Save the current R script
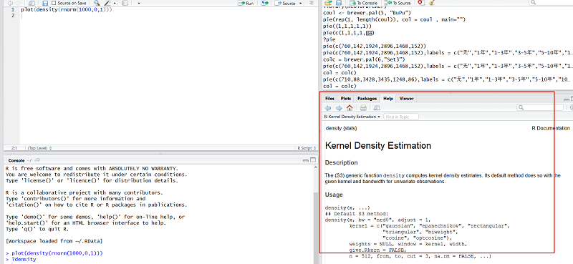Screen dimensions: 573x264 [x=46, y=3]
